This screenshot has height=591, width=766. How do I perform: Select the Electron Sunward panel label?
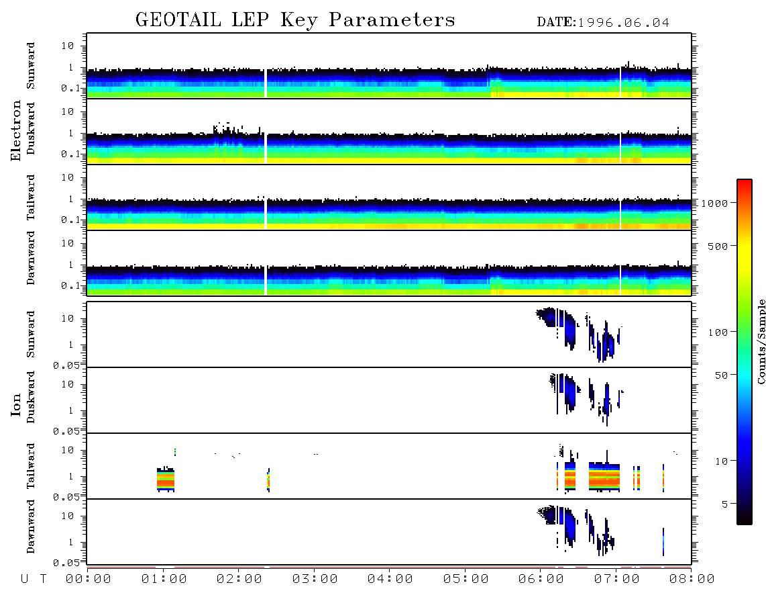click(x=31, y=66)
